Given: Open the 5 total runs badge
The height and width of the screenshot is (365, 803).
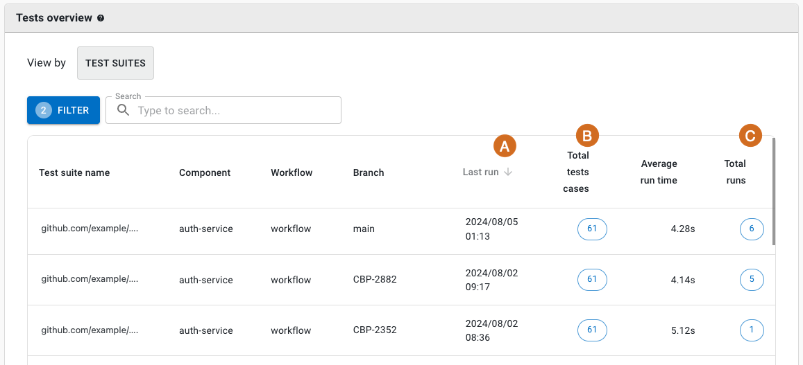Looking at the screenshot, I should click(x=752, y=280).
